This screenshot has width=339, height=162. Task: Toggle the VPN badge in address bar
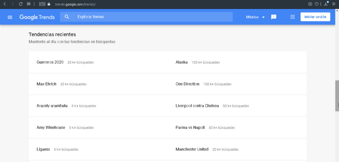(x=42, y=4)
